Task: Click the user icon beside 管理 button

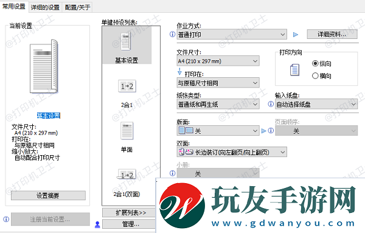Action: click(97, 224)
